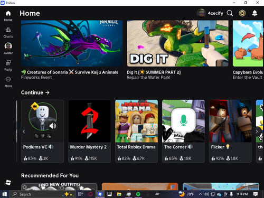The image size is (264, 198).
Task: Open the Action Center notifications icon
Action: point(256,194)
